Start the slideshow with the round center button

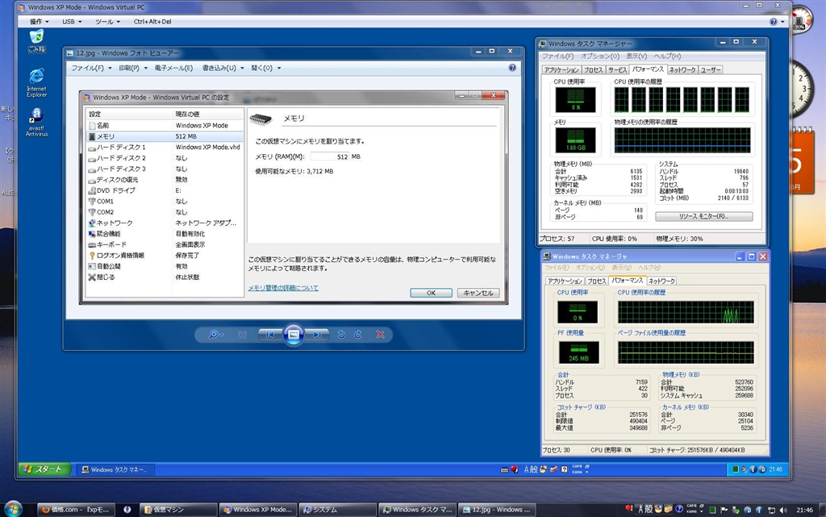click(x=294, y=335)
